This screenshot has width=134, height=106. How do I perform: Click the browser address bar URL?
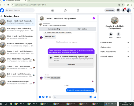(x=30, y=5)
